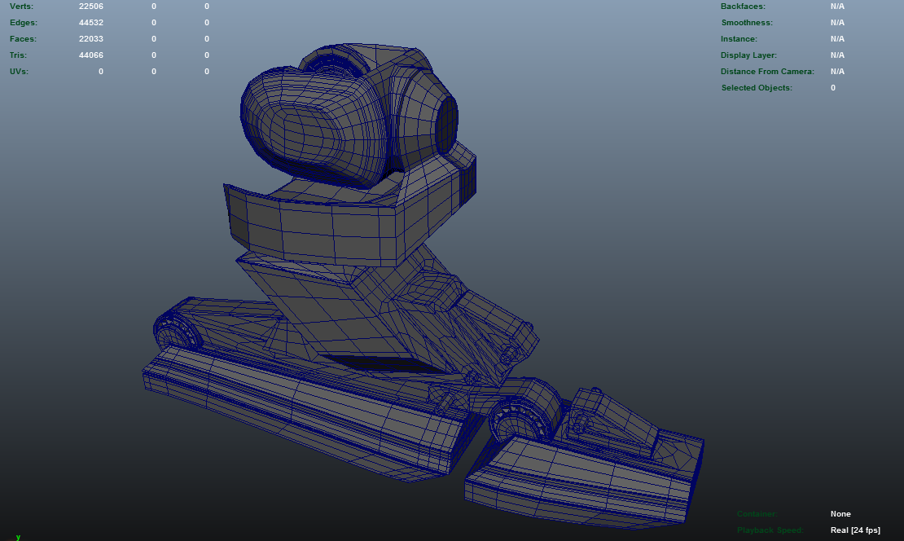
Task: Click the Backfaces: label
Action: click(x=743, y=7)
